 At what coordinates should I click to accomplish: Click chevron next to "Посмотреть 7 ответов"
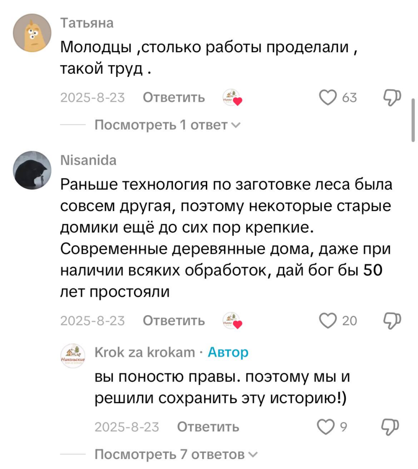pyautogui.click(x=252, y=455)
